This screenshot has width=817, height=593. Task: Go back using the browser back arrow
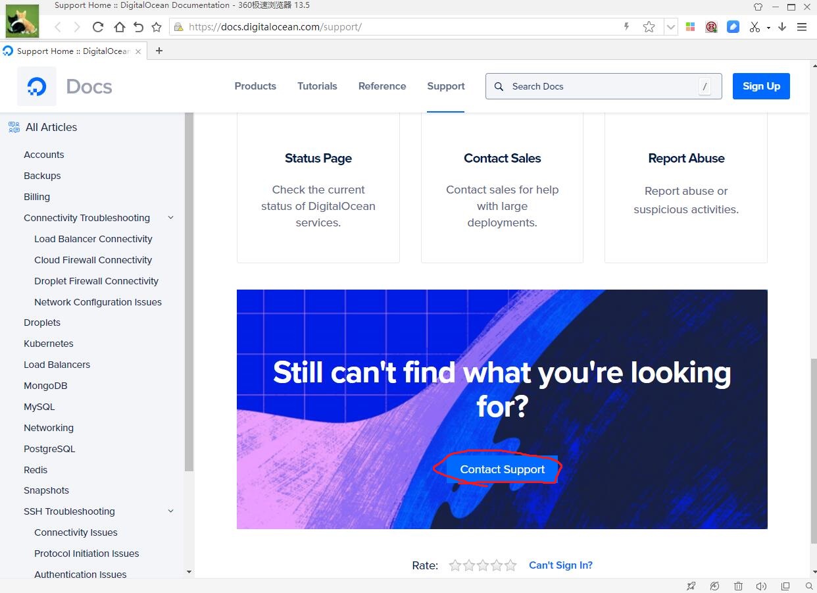(x=58, y=27)
